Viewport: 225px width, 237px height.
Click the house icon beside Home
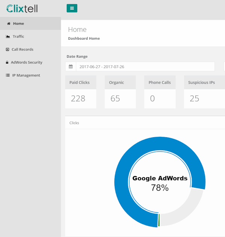pos(9,24)
